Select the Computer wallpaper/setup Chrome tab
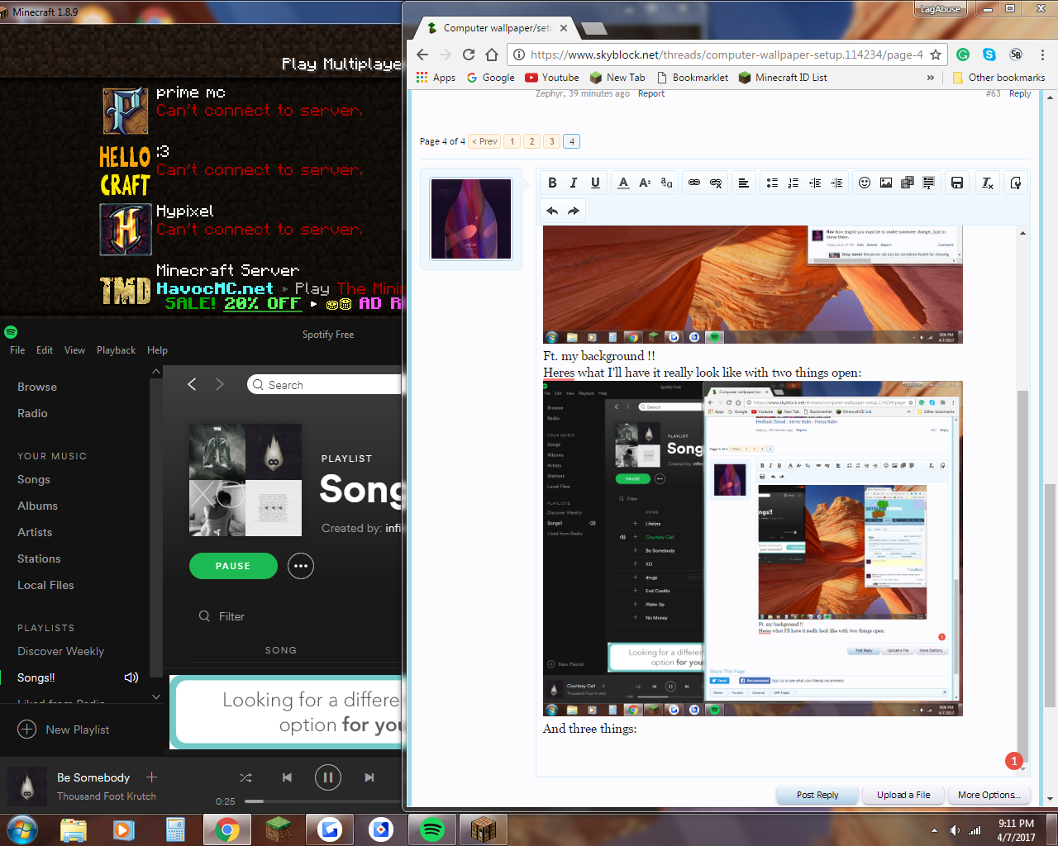This screenshot has height=846, width=1058. [x=496, y=28]
